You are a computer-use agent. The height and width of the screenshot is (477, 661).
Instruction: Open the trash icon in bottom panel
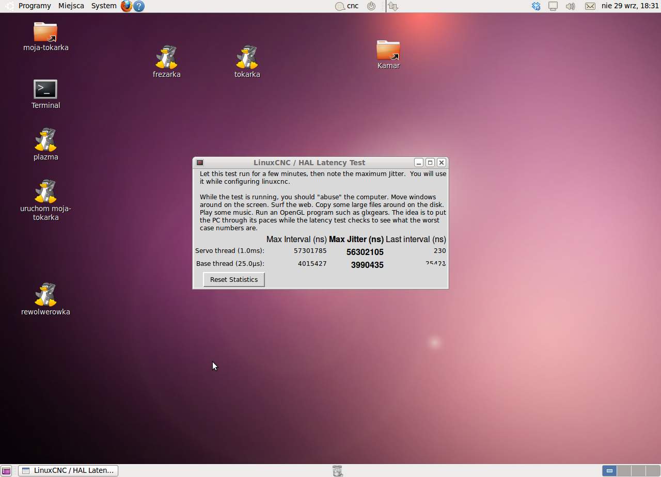click(337, 471)
